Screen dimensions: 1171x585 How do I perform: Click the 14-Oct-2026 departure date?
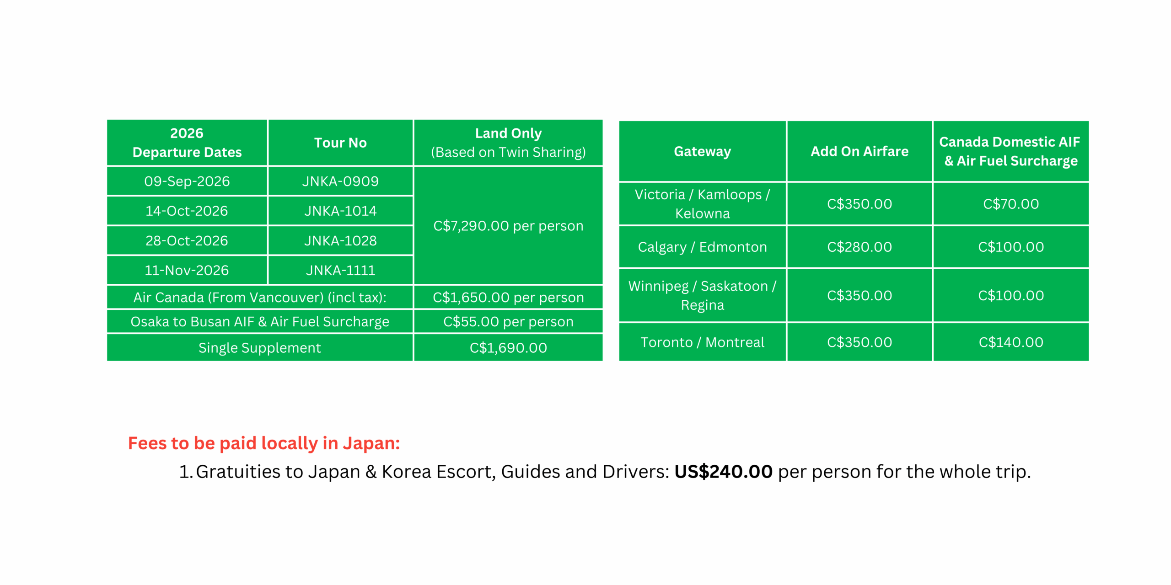pos(187,211)
